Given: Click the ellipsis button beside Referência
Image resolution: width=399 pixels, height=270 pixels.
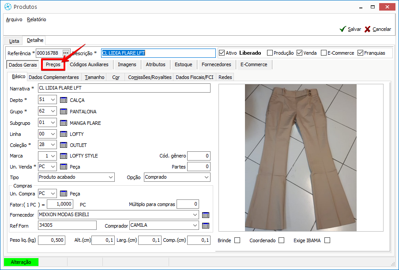Looking at the screenshot, I should pos(66,53).
